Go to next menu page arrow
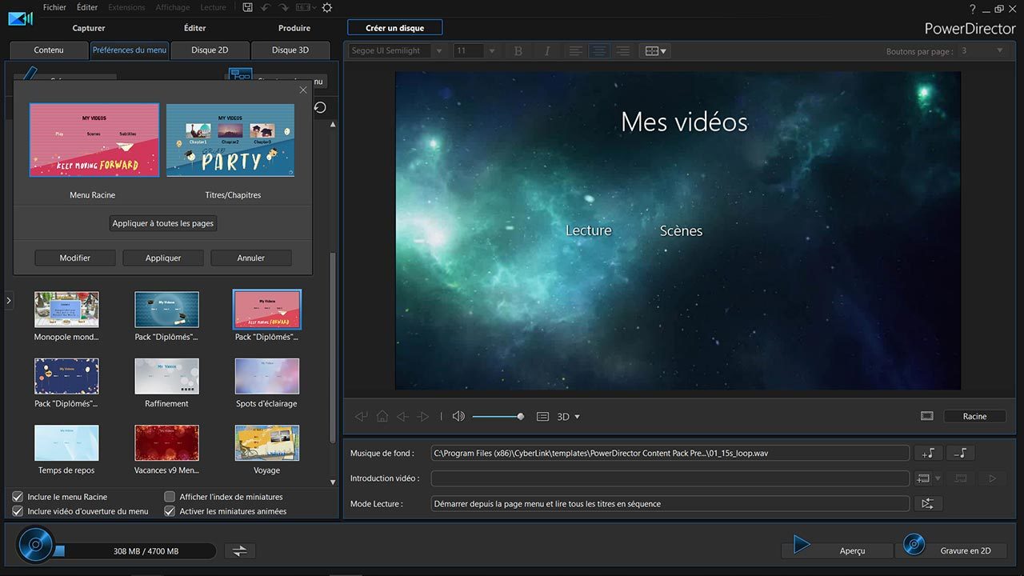1024x576 pixels. (423, 416)
